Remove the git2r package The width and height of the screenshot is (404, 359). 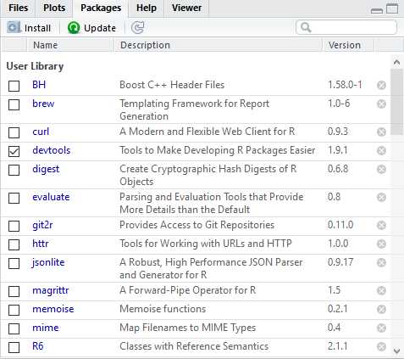[381, 225]
